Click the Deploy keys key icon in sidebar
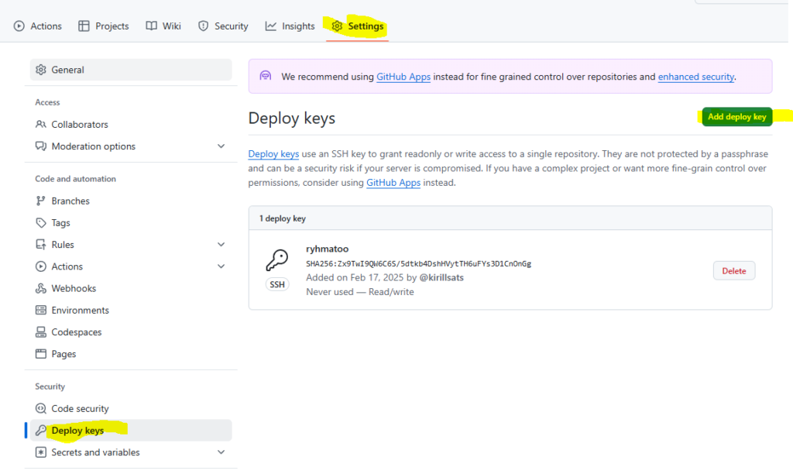Image resolution: width=793 pixels, height=474 pixels. coord(41,431)
